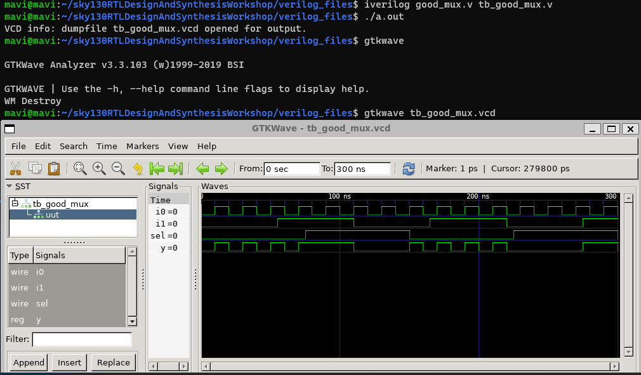The height and width of the screenshot is (375, 641).
Task: Jump to the last edge using green arrow
Action: click(x=176, y=168)
